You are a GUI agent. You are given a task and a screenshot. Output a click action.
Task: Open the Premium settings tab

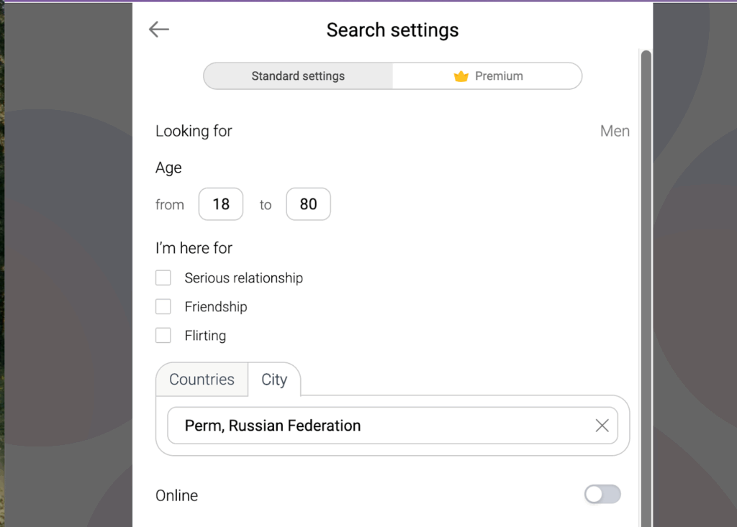point(487,76)
